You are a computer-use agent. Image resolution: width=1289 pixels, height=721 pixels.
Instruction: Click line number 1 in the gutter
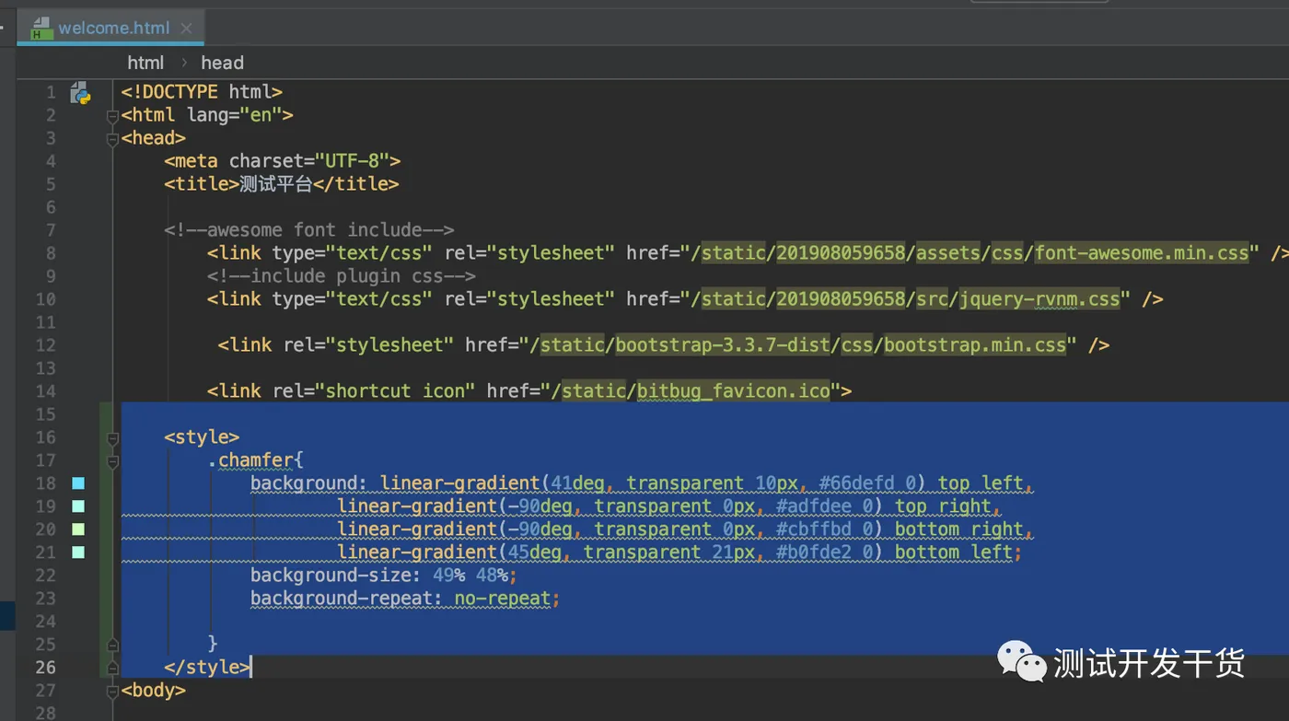click(51, 92)
